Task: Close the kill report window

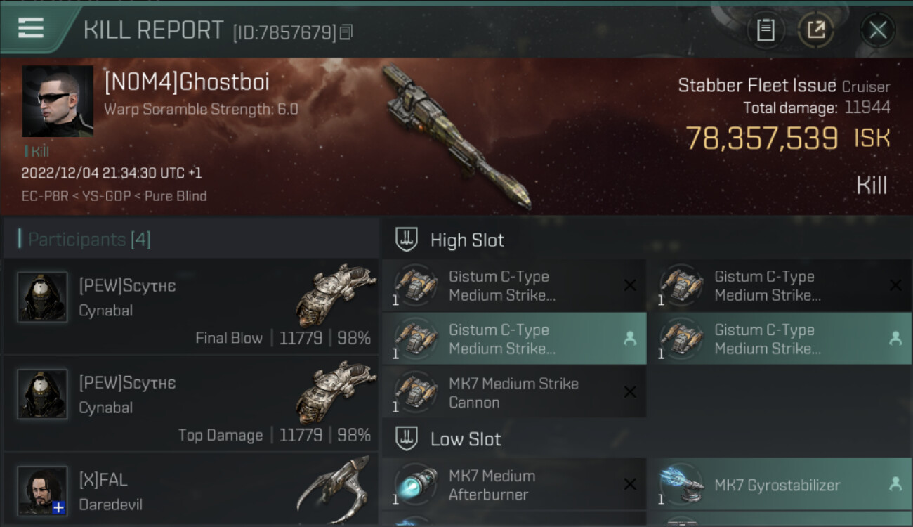Action: click(x=878, y=30)
